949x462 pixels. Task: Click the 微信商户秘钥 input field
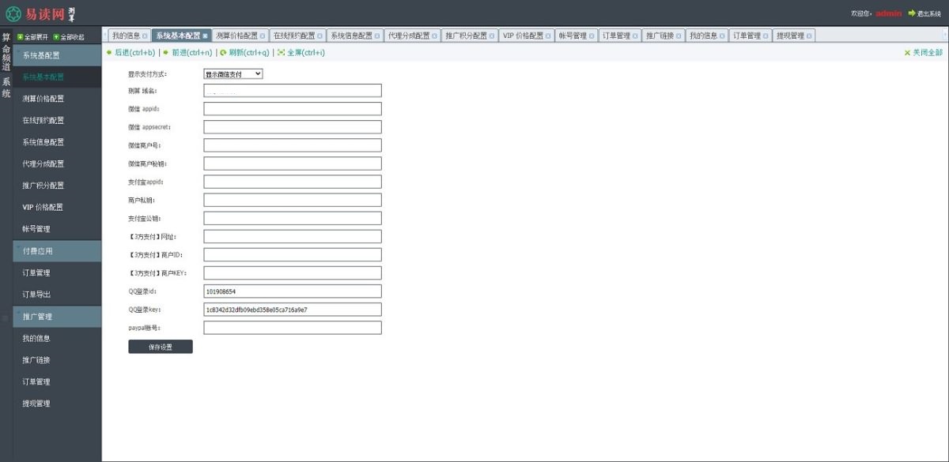(x=293, y=163)
